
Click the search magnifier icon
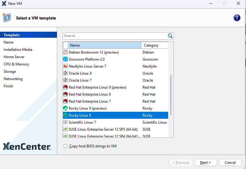(x=170, y=36)
